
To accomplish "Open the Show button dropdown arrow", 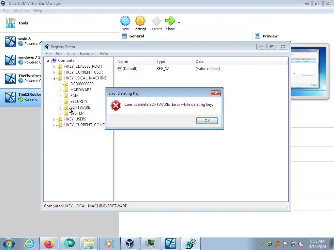I will pyautogui.click(x=179, y=23).
